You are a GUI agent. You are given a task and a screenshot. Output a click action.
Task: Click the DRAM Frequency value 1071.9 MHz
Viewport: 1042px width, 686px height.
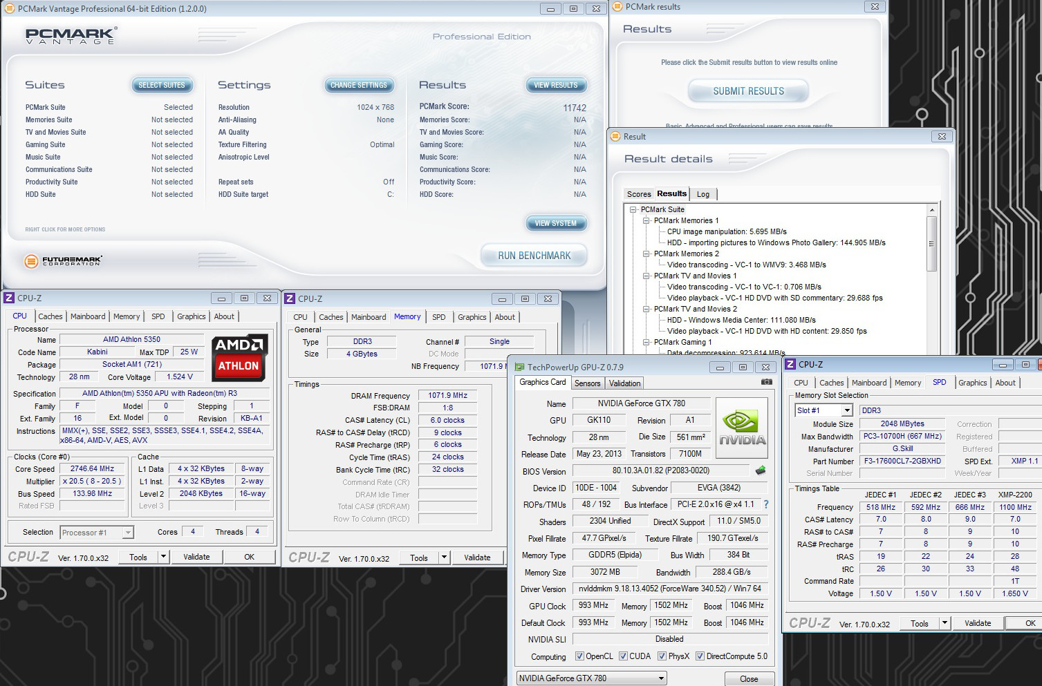point(447,395)
